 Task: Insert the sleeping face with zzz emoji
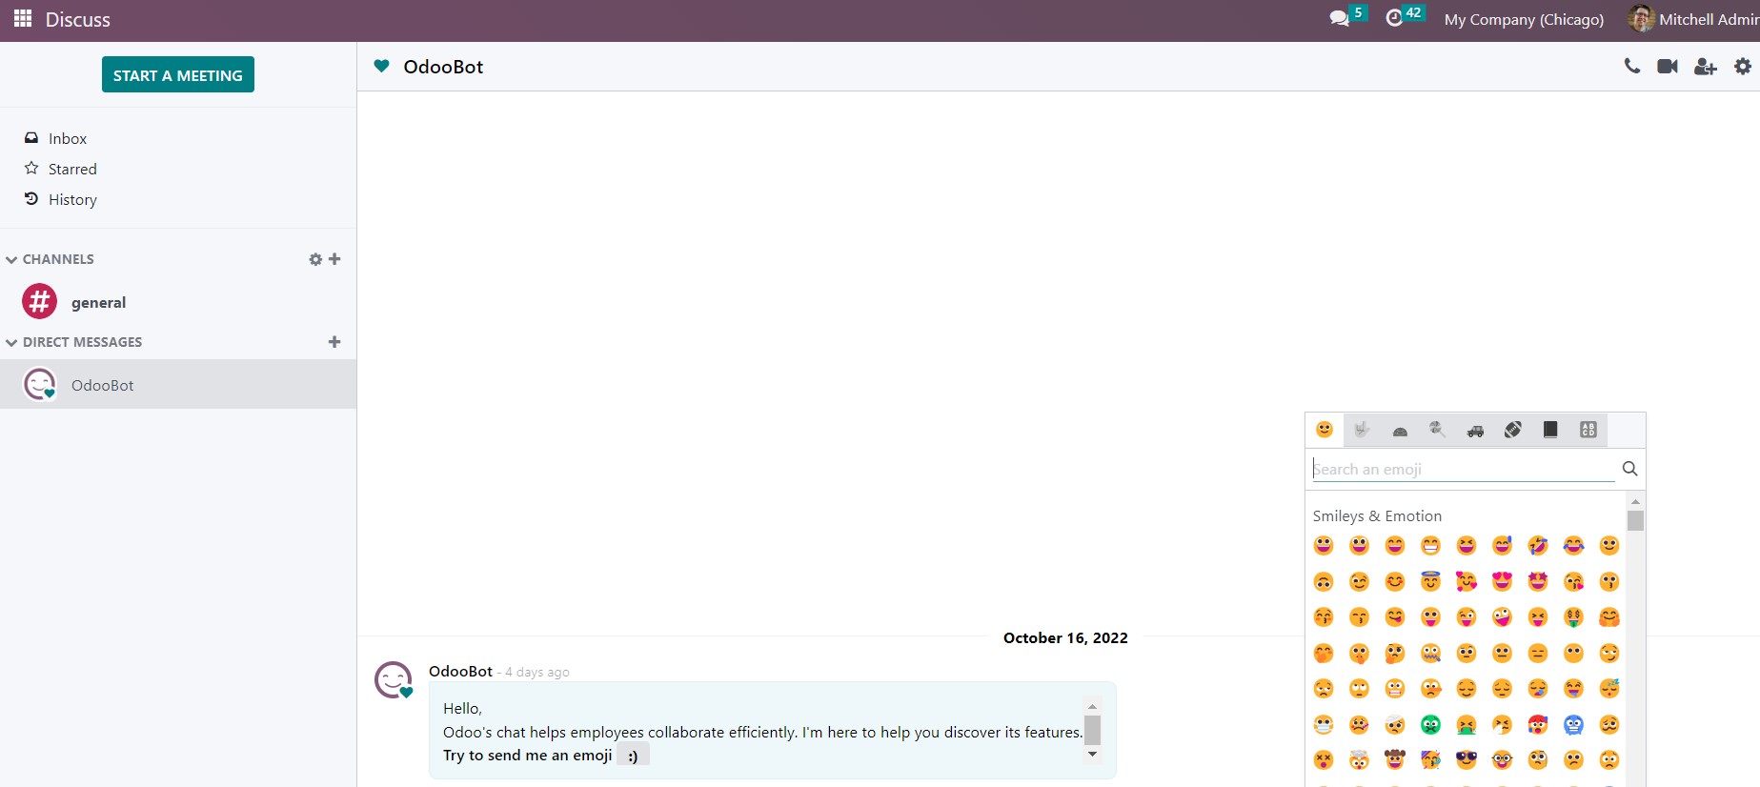(1609, 689)
